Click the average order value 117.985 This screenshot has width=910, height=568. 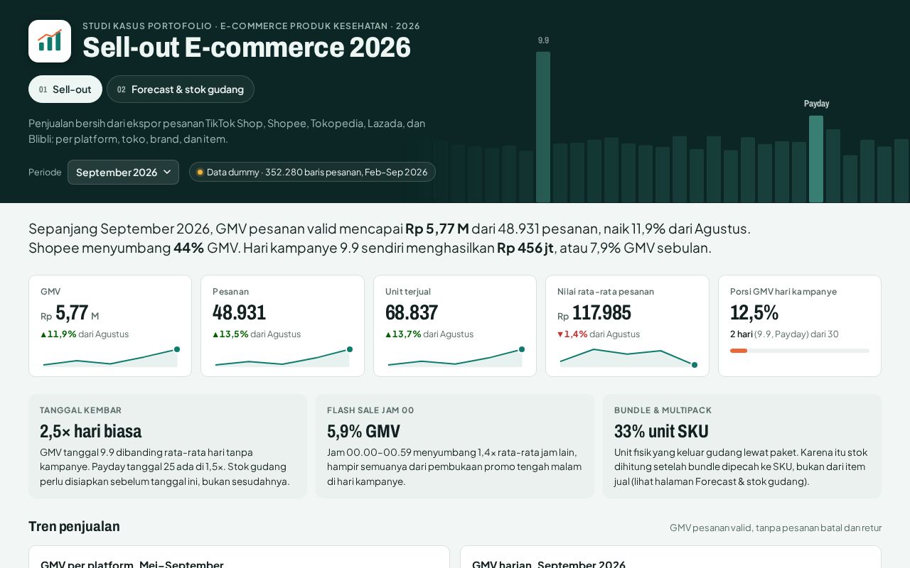click(x=601, y=313)
